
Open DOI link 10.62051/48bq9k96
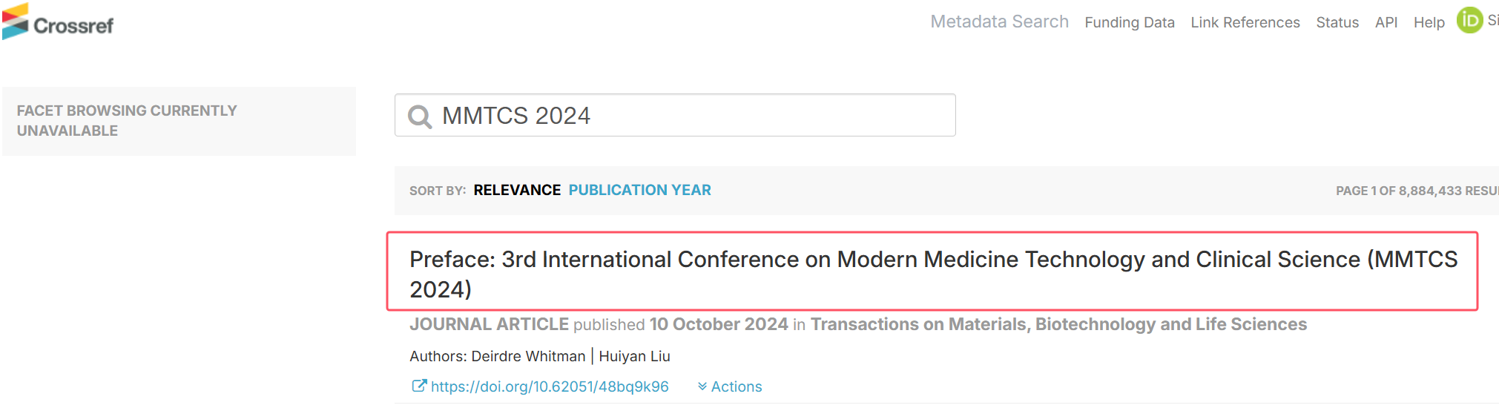pyautogui.click(x=550, y=386)
